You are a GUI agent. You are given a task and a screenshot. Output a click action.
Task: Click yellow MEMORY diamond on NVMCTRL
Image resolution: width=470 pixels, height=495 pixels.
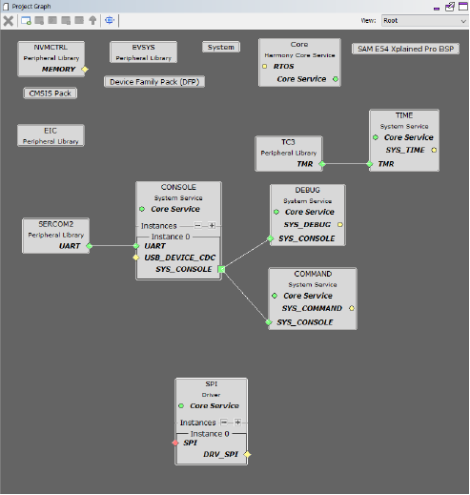point(85,70)
